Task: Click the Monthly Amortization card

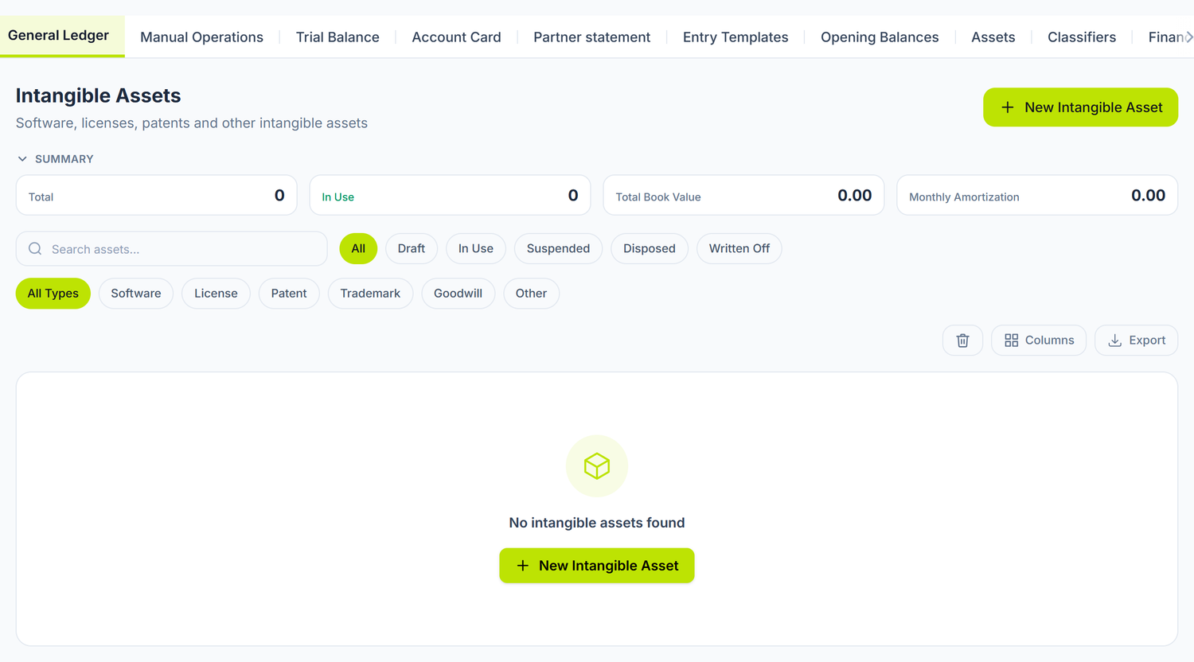Action: (1037, 196)
